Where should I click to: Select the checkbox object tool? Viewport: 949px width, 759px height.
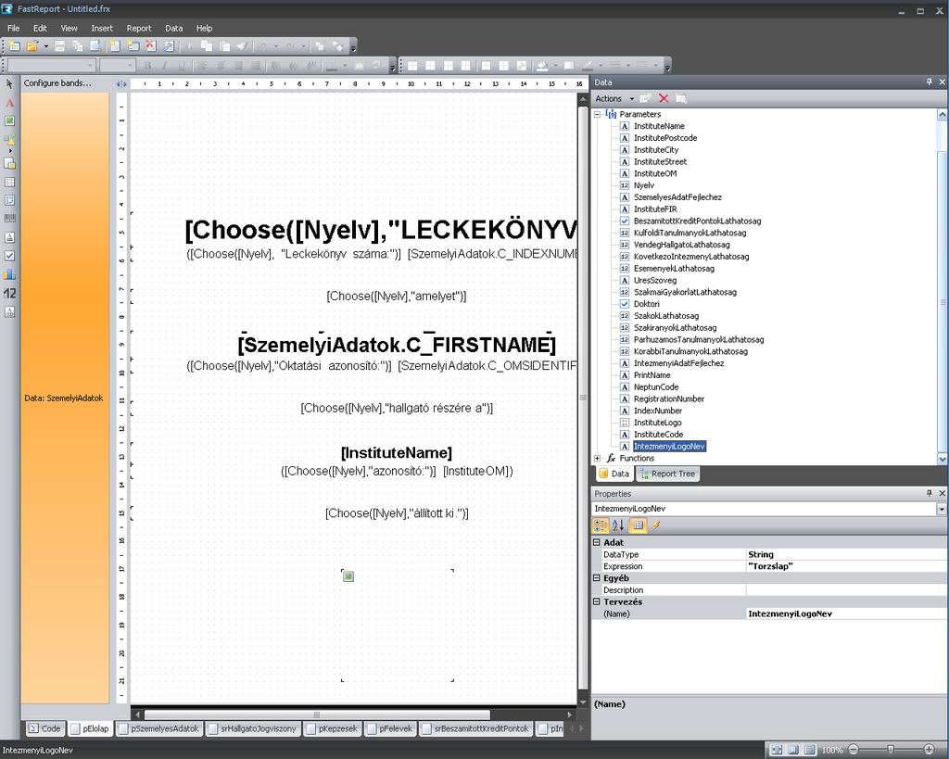(x=9, y=256)
